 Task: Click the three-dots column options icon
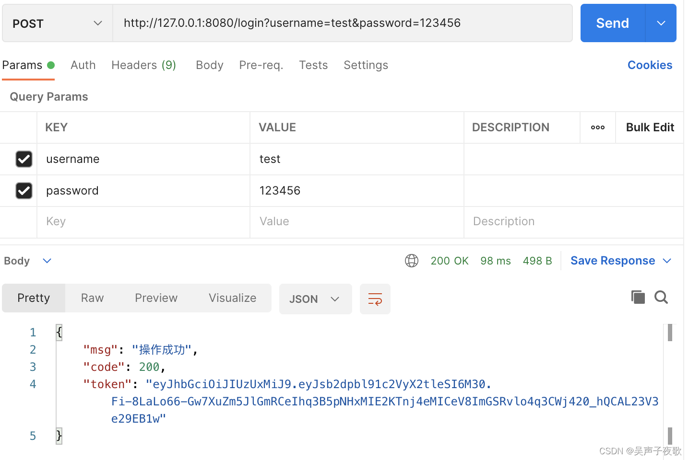pyautogui.click(x=598, y=127)
